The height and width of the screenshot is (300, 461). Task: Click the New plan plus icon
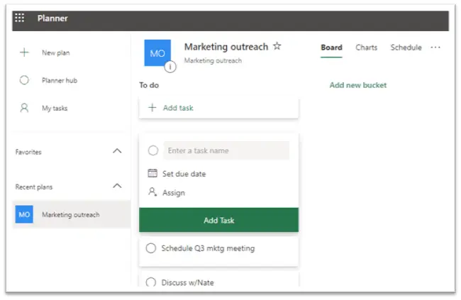[x=24, y=52]
